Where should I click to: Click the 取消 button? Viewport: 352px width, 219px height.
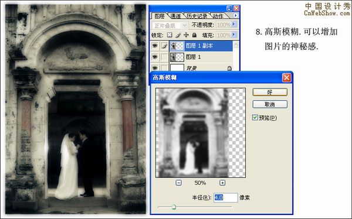click(x=270, y=104)
